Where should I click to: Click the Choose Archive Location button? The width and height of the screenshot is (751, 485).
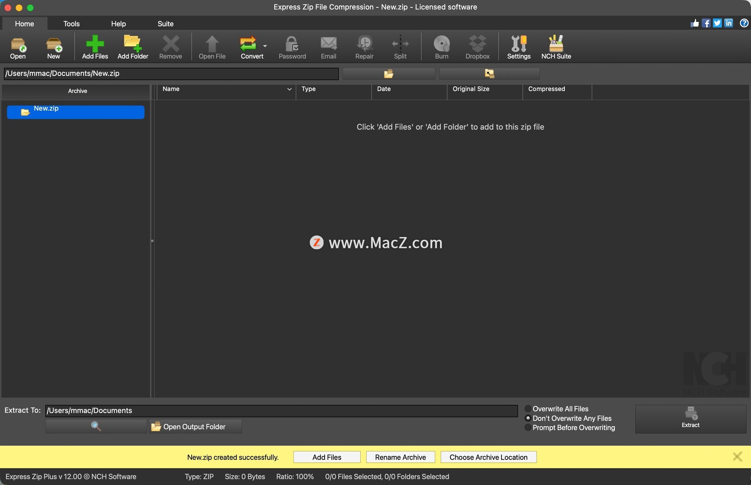tap(488, 457)
